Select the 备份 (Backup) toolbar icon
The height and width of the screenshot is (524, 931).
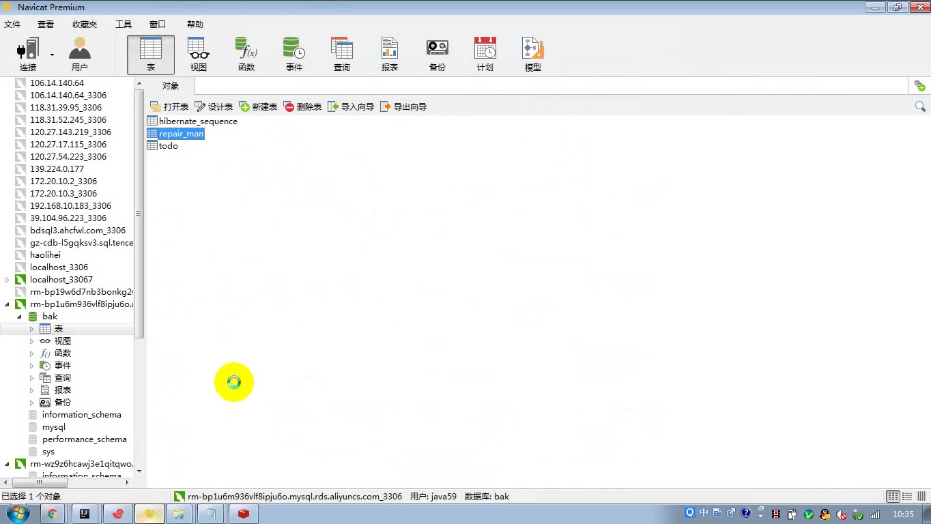tap(438, 55)
